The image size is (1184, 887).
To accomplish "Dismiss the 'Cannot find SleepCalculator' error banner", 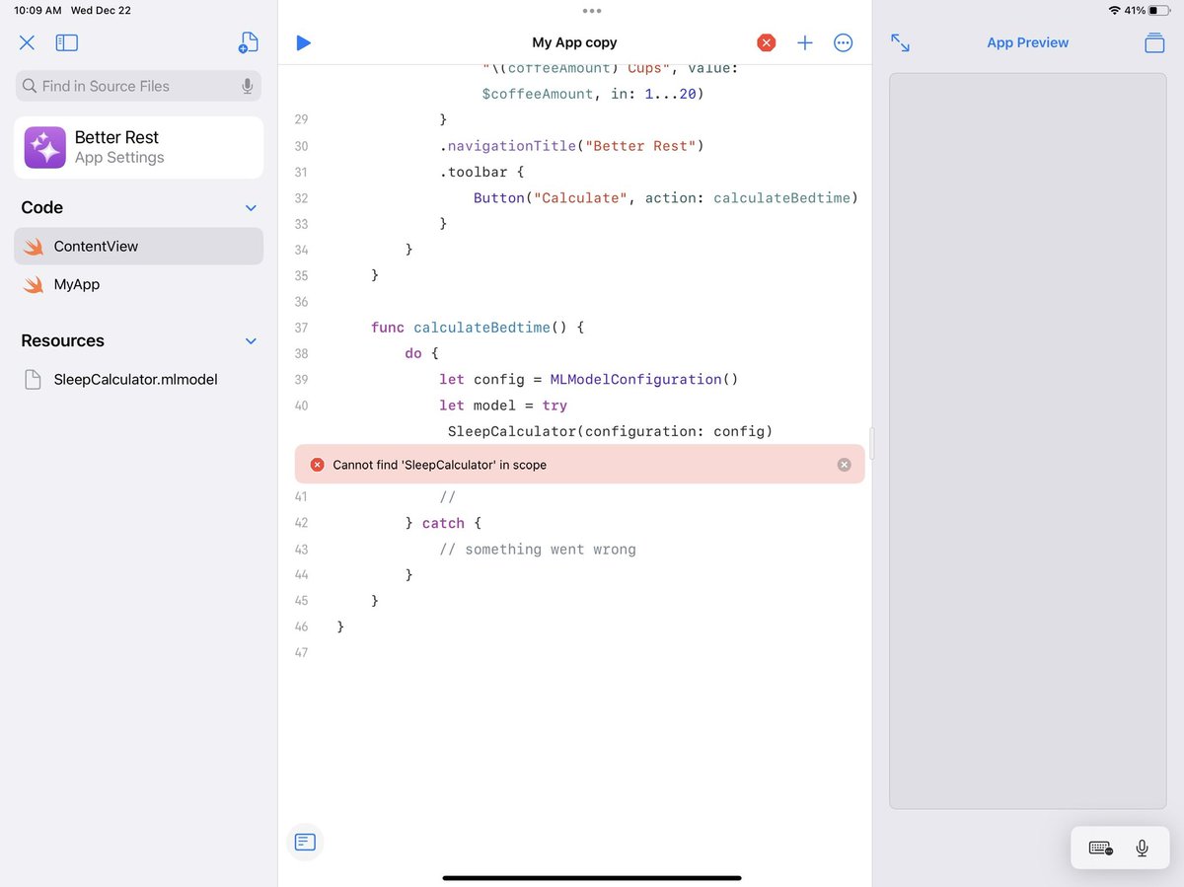I will pos(844,464).
